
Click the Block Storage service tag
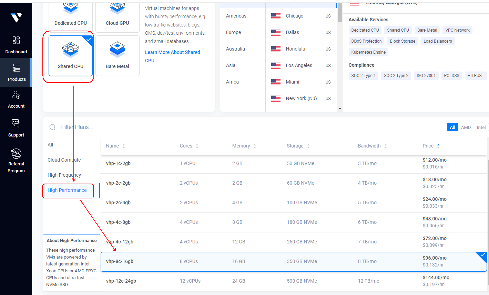(403, 41)
